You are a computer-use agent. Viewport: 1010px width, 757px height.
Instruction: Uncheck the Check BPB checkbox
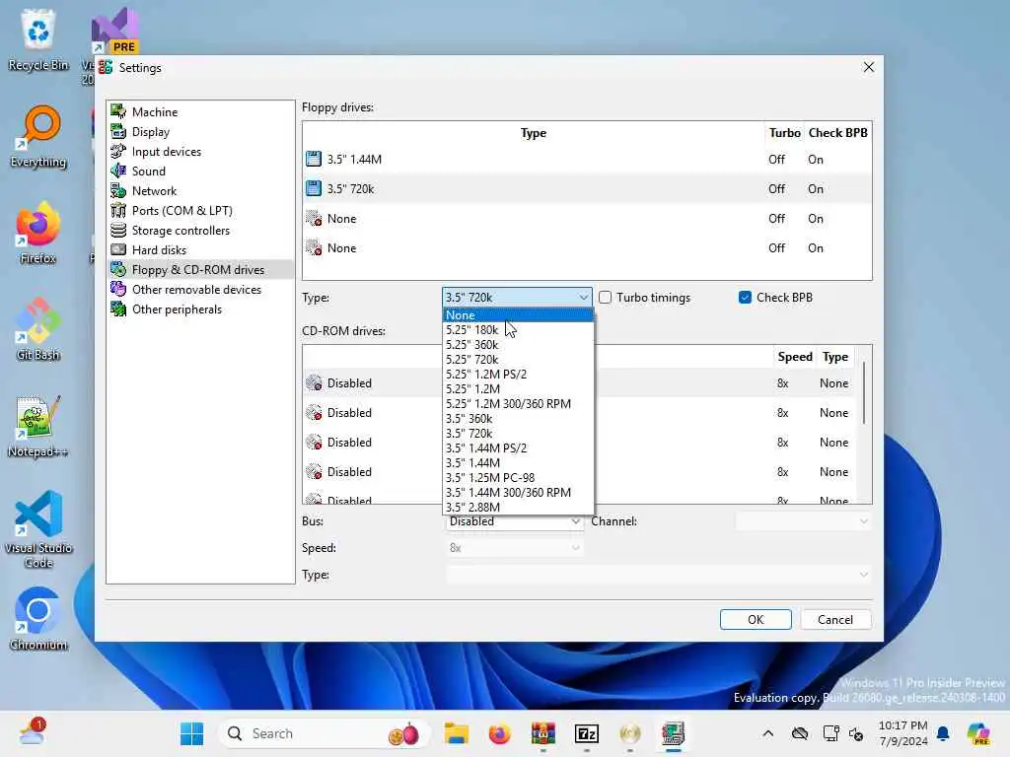click(x=745, y=298)
